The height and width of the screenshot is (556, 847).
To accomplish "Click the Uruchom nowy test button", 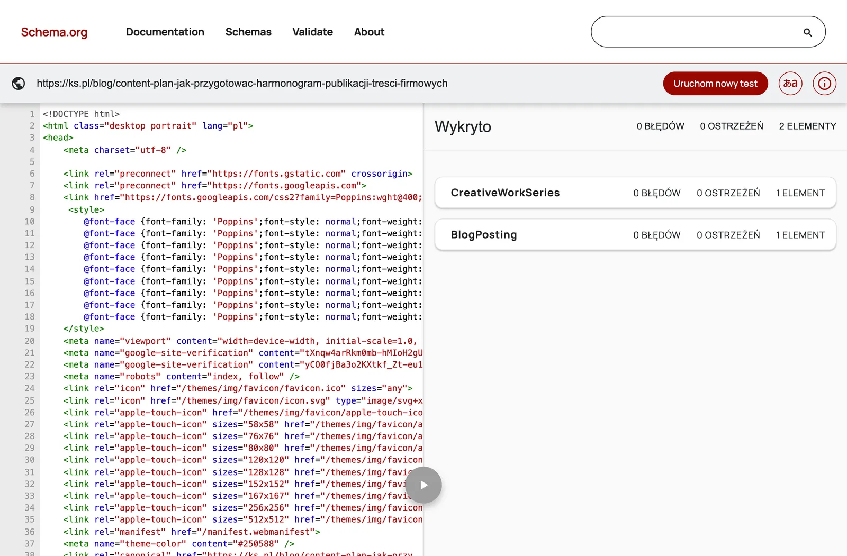I will pos(715,84).
